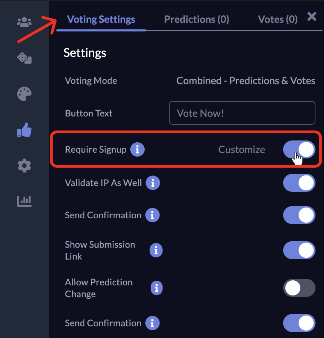Toggle off Validate IP As Well
Screen dimensions: 324x338
click(x=299, y=183)
